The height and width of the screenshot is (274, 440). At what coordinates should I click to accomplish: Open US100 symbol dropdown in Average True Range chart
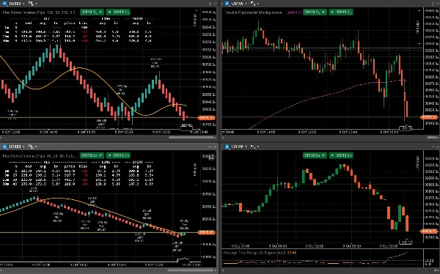click(240, 147)
